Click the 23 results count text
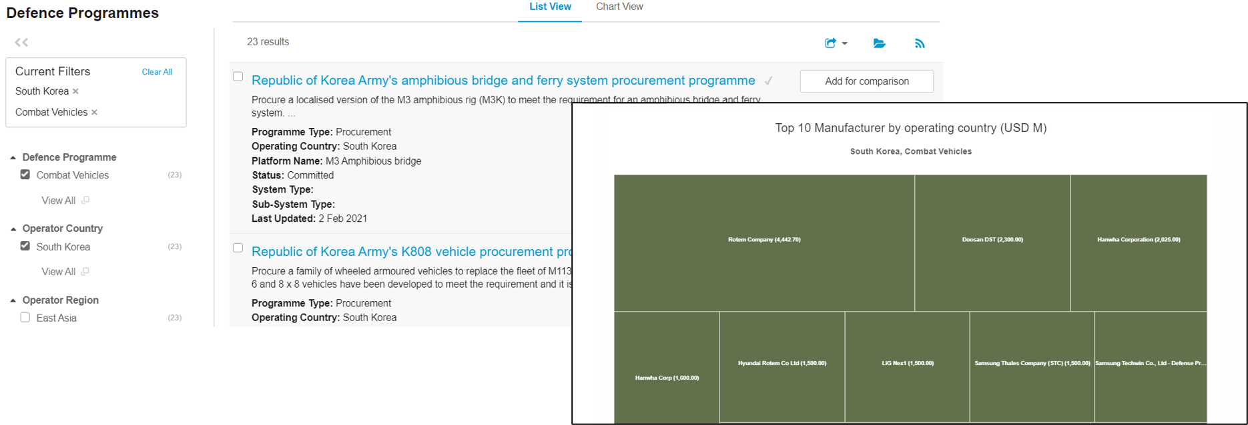This screenshot has height=425, width=1248. click(268, 42)
